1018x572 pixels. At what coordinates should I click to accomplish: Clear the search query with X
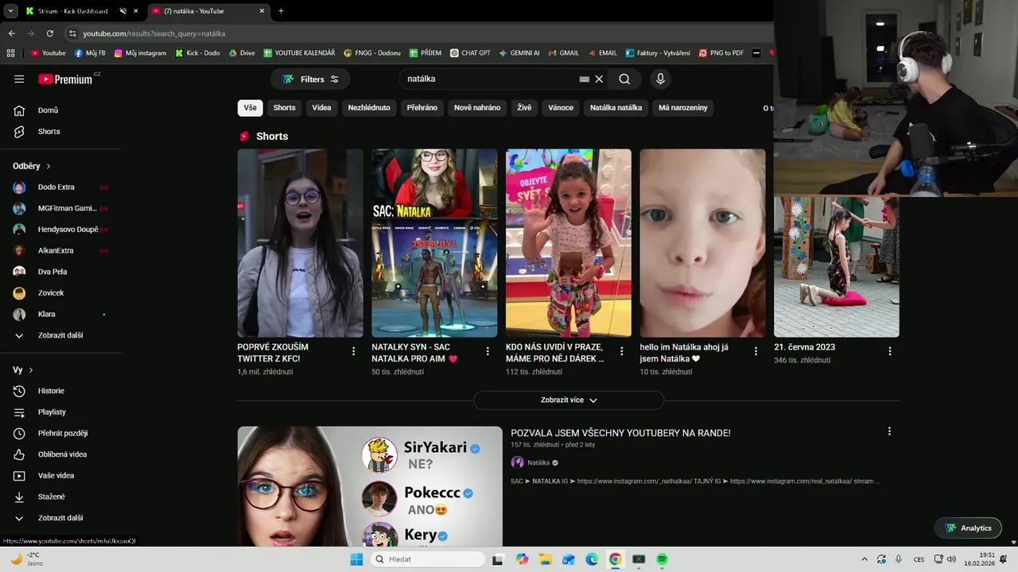click(599, 79)
